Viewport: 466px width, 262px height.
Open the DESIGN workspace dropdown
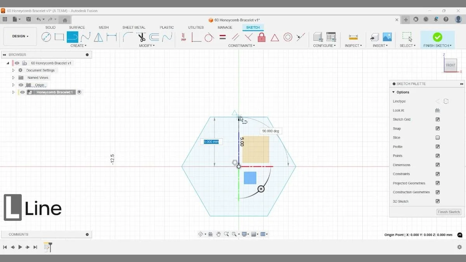point(20,36)
